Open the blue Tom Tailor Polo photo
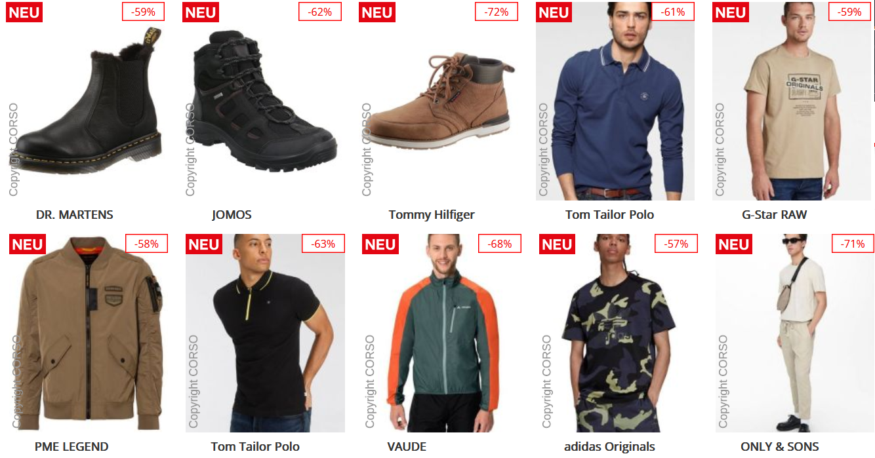875x458 pixels. pyautogui.click(x=615, y=102)
